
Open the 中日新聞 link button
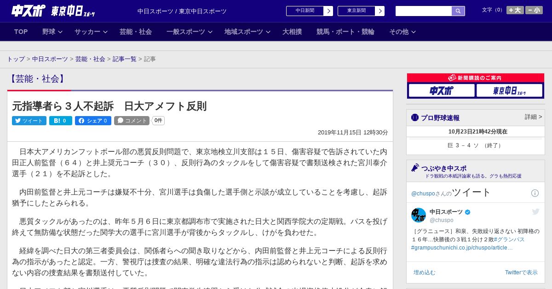305,11
